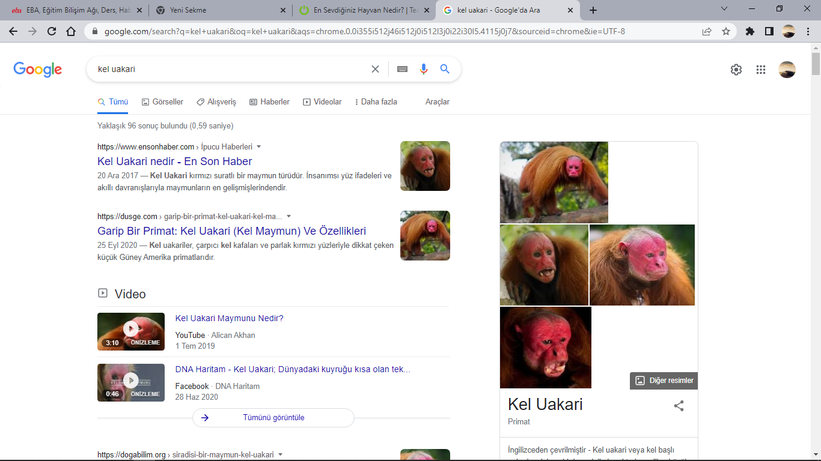Play the Kel Uakari Maymunu Nedir video thumbnail
This screenshot has width=821, height=461.
[x=131, y=331]
